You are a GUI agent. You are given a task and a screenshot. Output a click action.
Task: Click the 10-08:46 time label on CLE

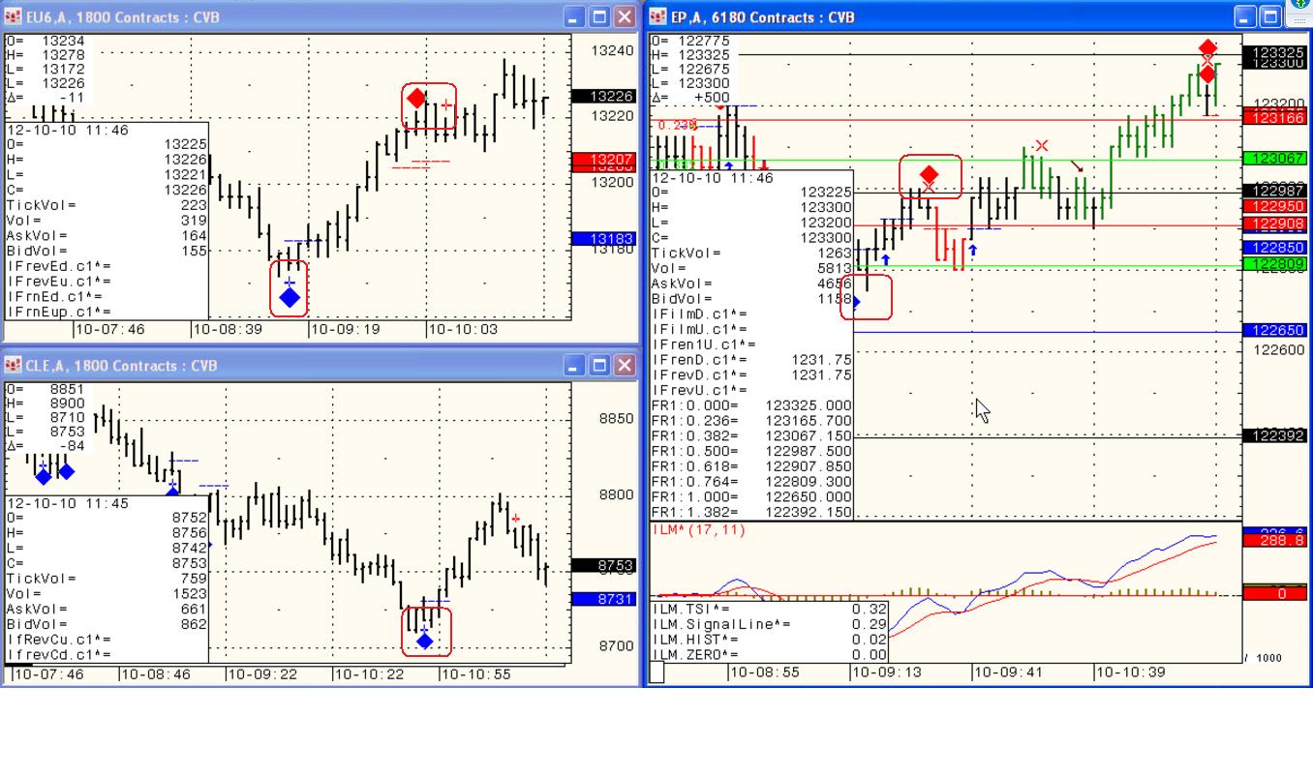click(156, 673)
